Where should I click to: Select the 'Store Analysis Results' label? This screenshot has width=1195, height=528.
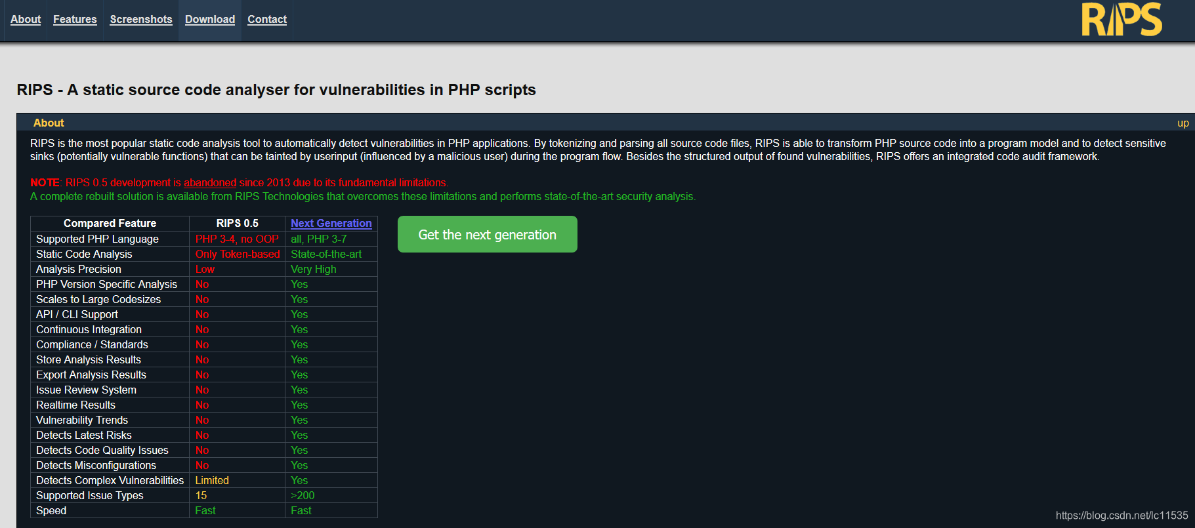coord(89,360)
